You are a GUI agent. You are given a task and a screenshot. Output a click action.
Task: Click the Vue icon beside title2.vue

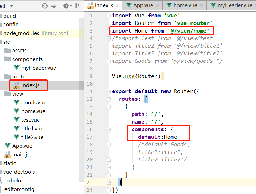(x=17, y=137)
